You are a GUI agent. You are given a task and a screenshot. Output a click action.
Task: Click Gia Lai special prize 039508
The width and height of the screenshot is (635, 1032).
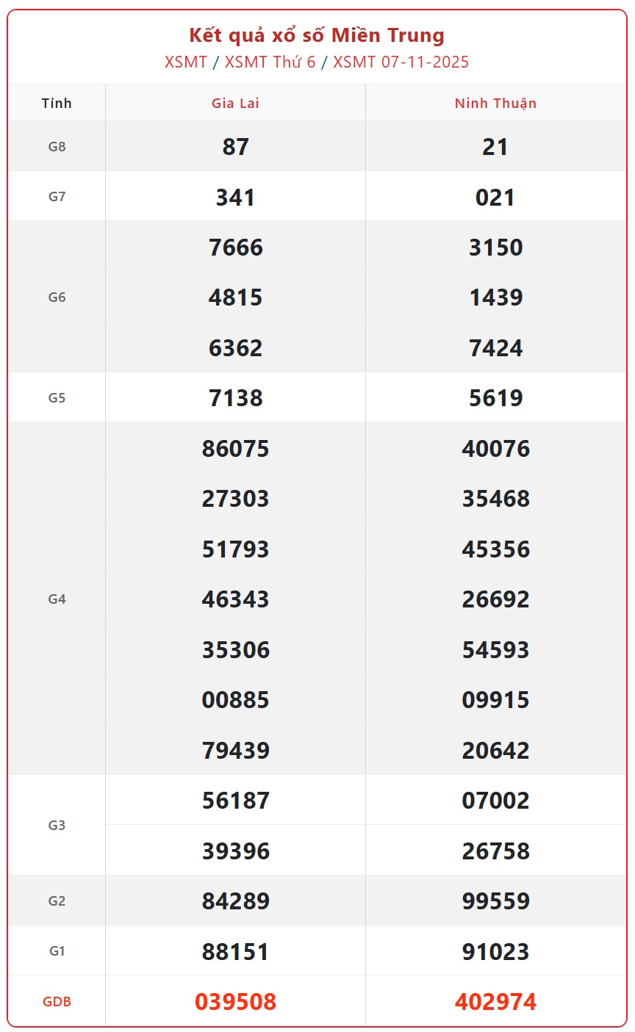click(235, 1001)
